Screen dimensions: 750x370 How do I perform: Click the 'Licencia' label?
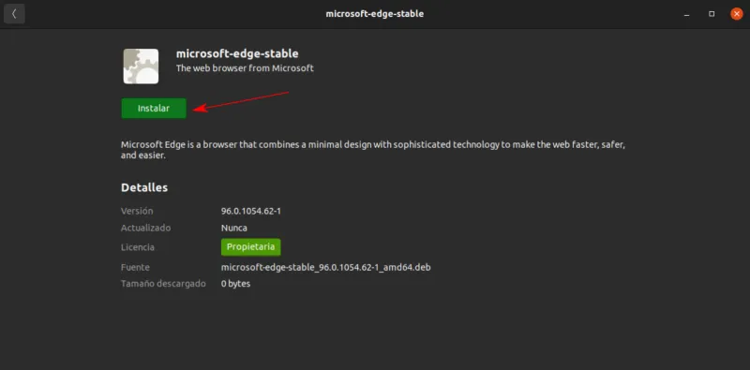pyautogui.click(x=138, y=247)
